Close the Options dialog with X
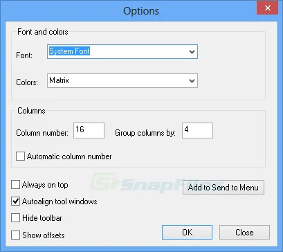This screenshot has width=283, height=252. (x=268, y=8)
